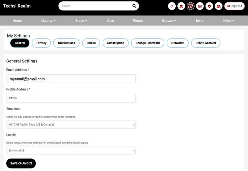
Task: Open Invite from the navigation bar
Action: pos(200,21)
